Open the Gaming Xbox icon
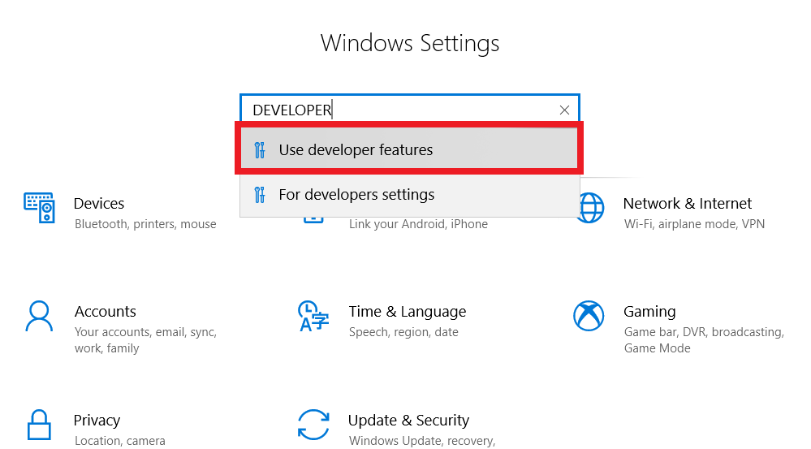Screen dimensions: 811x449 588,316
